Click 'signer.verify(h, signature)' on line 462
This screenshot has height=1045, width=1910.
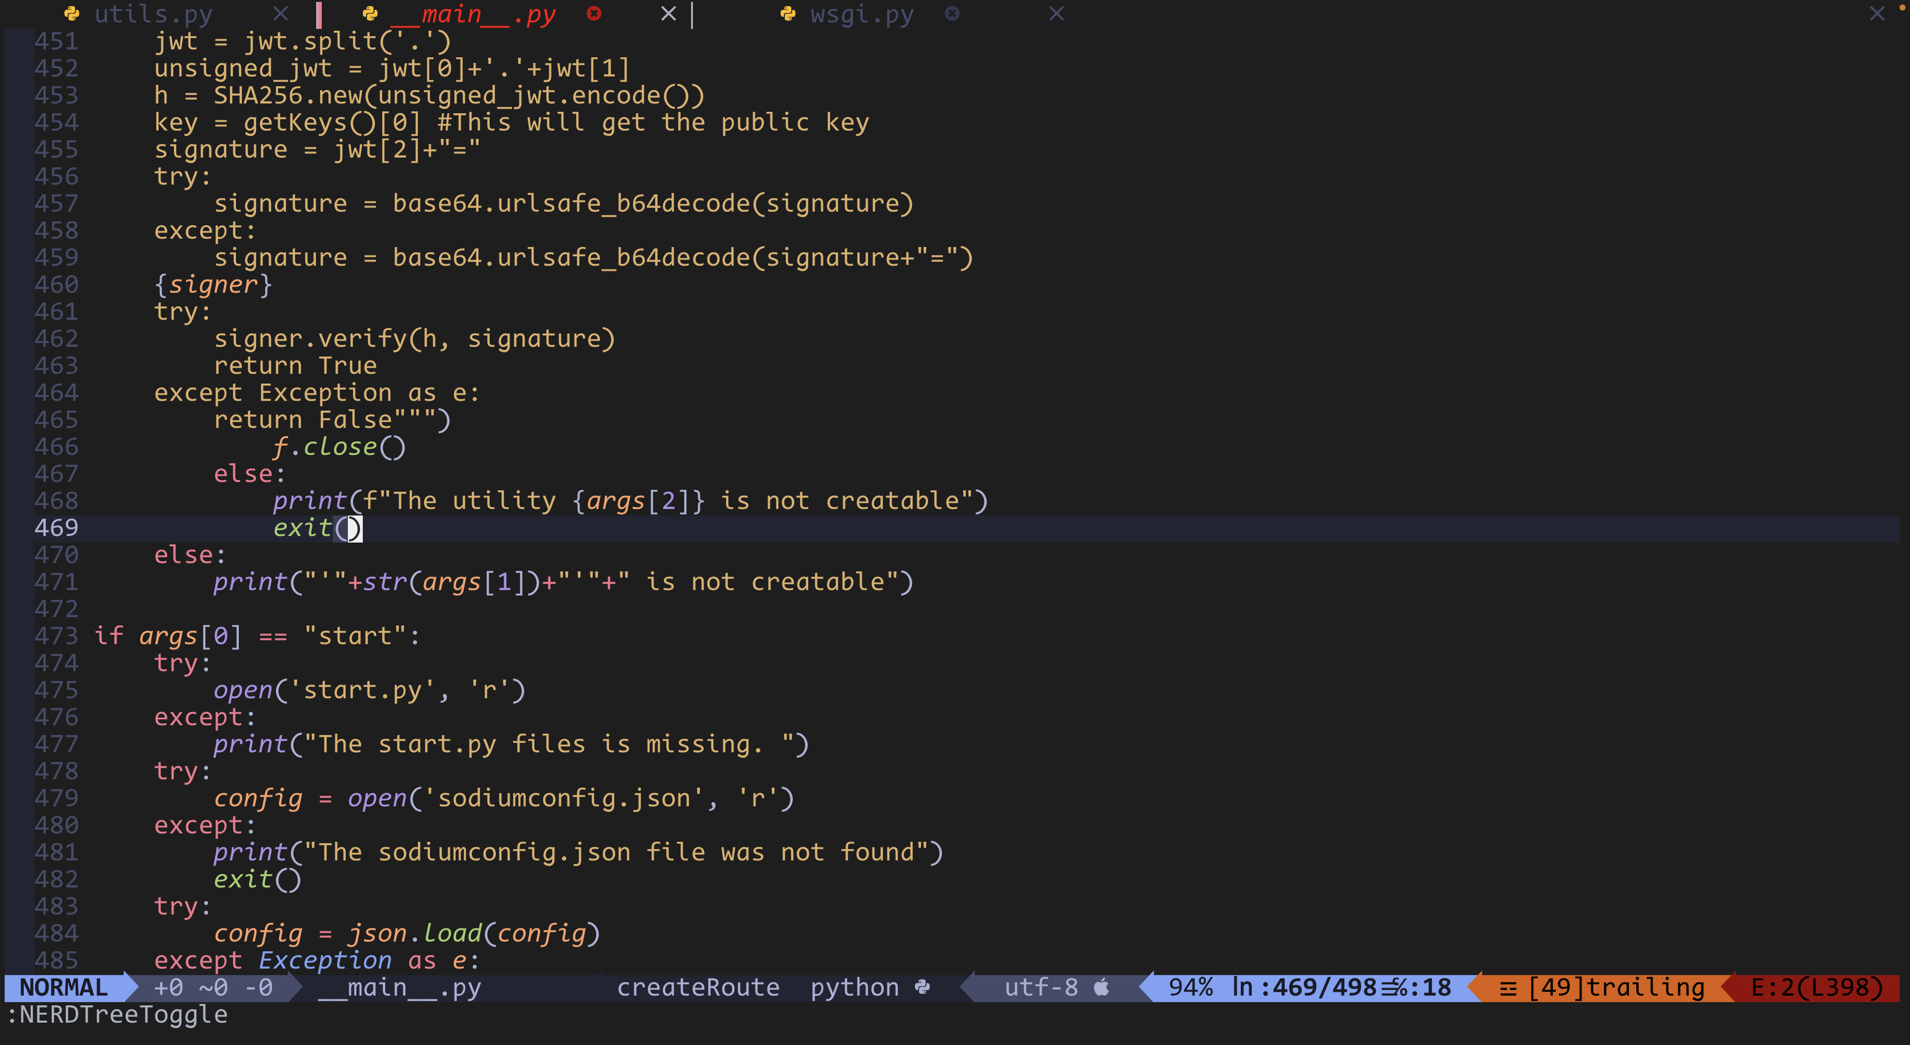click(x=415, y=339)
